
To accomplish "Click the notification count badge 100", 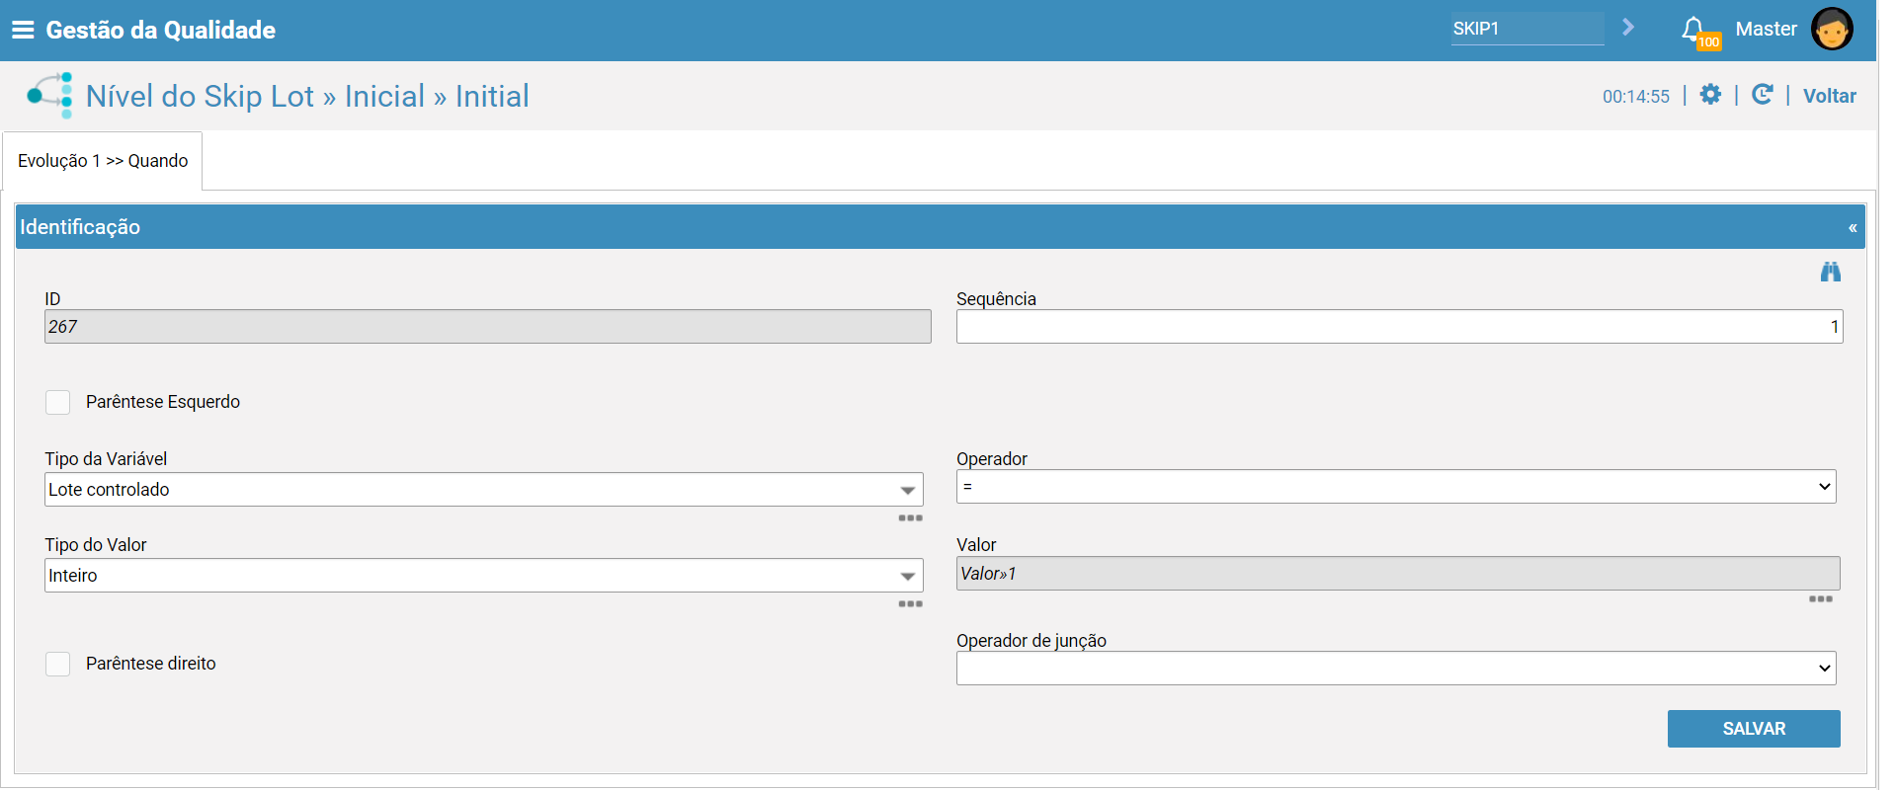I will (1708, 41).
